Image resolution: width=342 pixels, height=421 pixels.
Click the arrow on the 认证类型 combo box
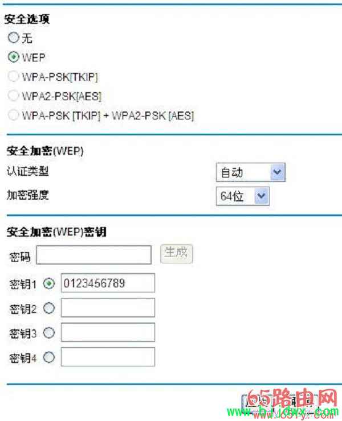(278, 172)
